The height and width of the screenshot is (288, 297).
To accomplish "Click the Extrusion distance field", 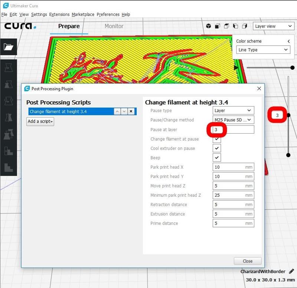I will [234, 214].
